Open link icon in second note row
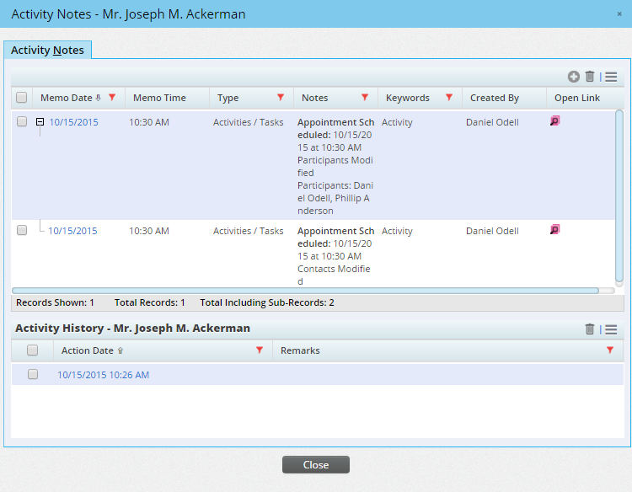Viewport: 632px width, 492px height. (x=554, y=229)
